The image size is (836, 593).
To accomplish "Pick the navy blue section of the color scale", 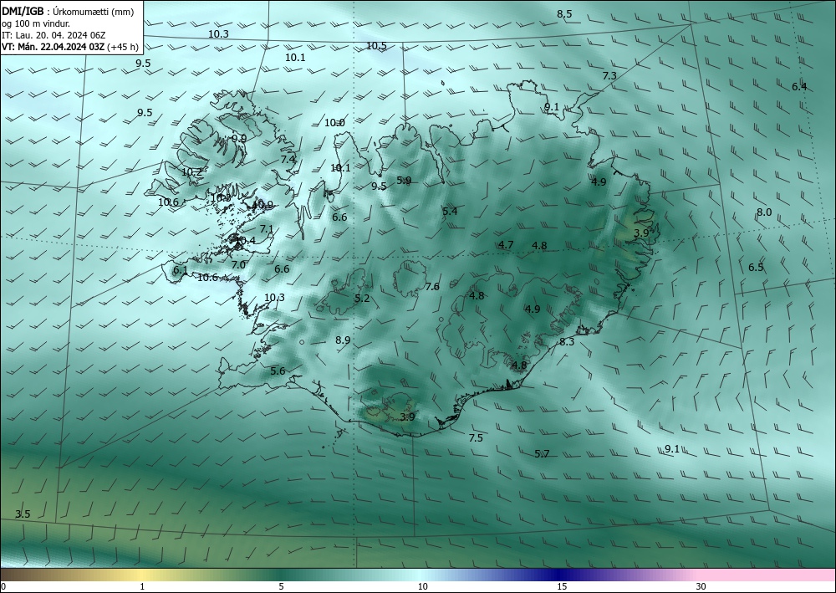I will point(560,575).
